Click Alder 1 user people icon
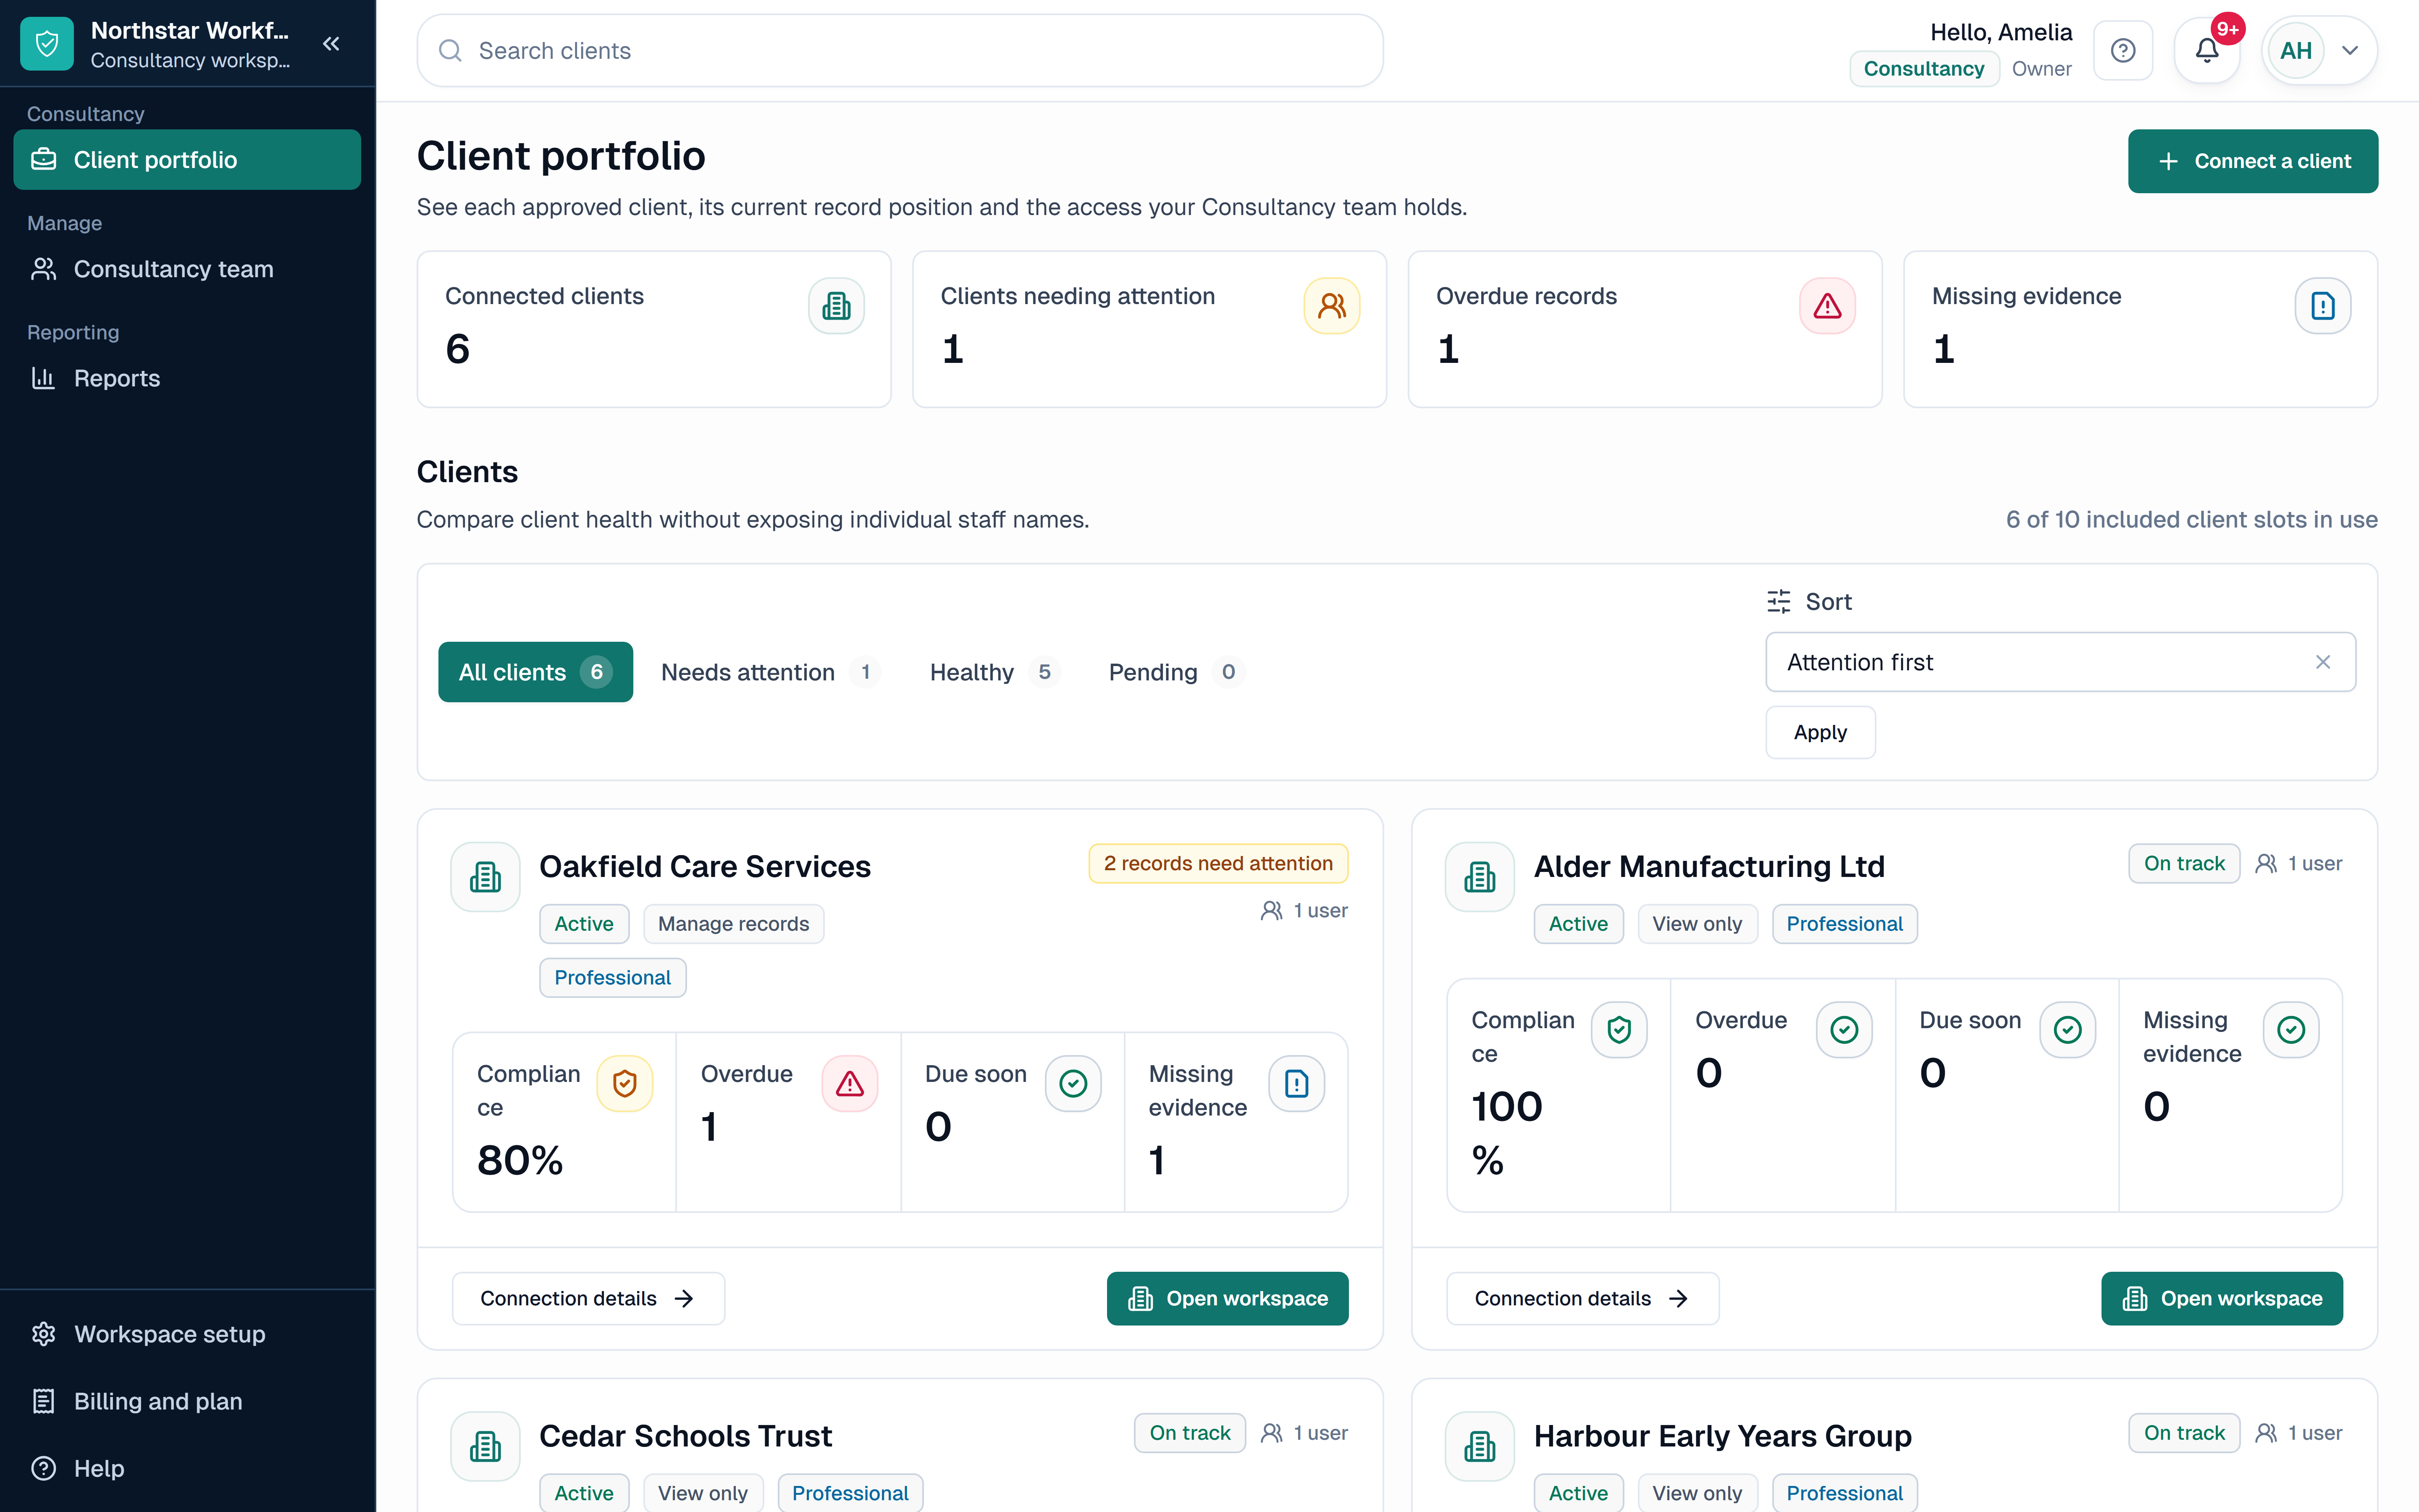The height and width of the screenshot is (1512, 2419). click(2266, 863)
